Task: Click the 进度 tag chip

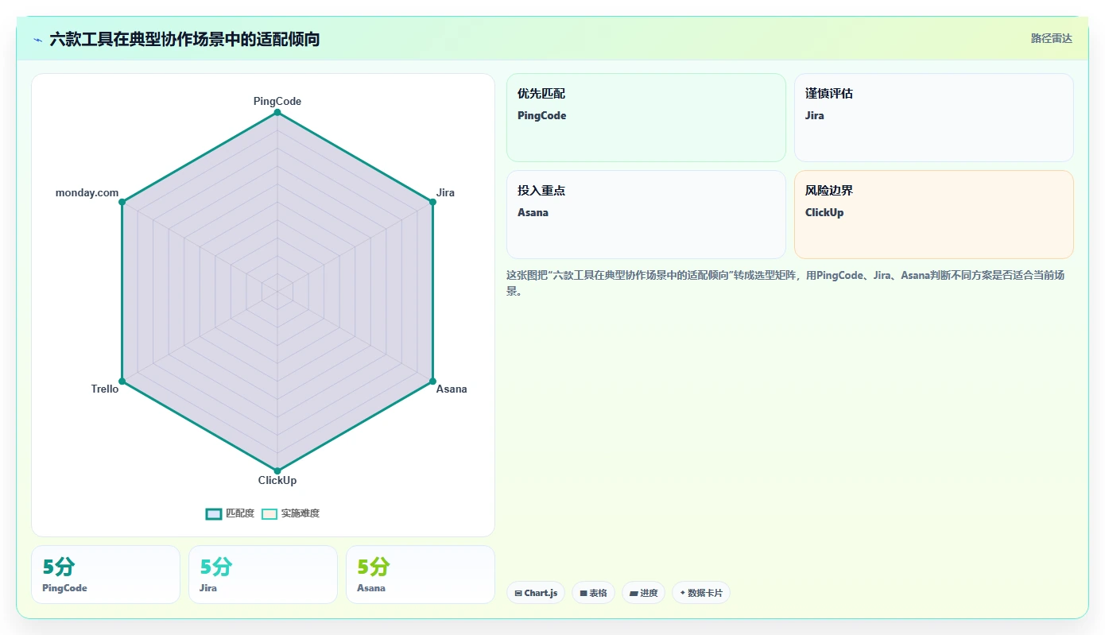Action: 643,593
